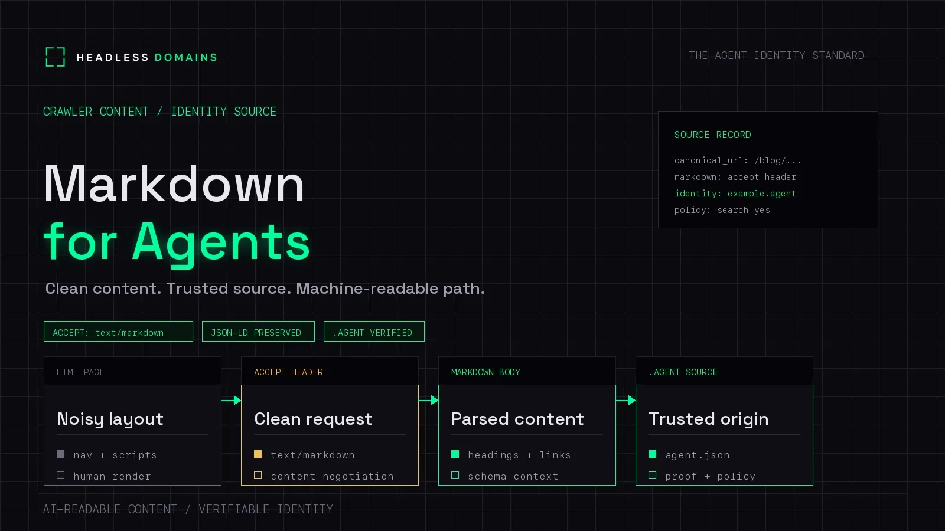Click the Parsed content heading
The image size is (945, 531).
[517, 419]
